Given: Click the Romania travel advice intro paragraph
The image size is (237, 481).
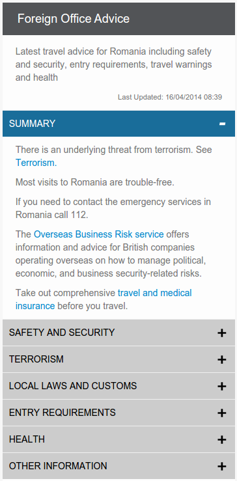Looking at the screenshot, I should click(x=113, y=64).
